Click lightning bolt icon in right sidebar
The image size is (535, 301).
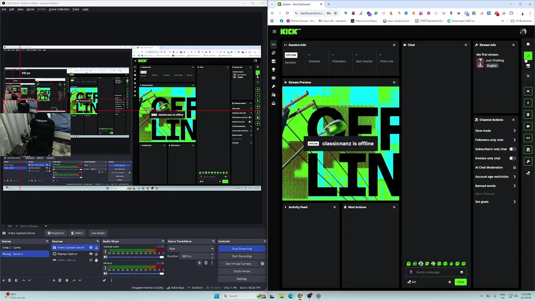(528, 103)
